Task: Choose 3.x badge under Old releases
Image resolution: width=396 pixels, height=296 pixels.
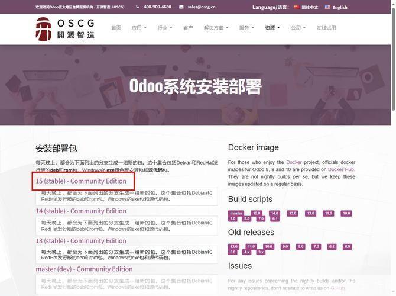Action: click(x=261, y=252)
